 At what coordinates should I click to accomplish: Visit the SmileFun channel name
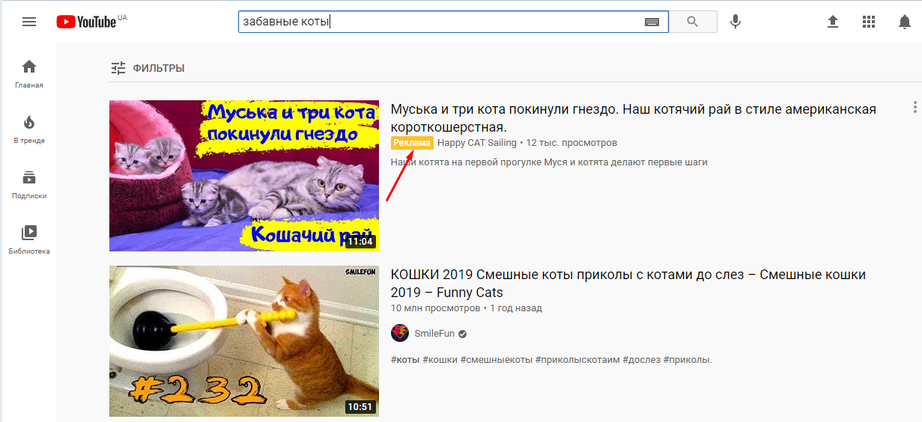coord(435,334)
